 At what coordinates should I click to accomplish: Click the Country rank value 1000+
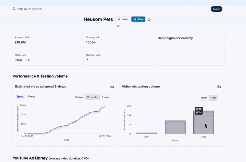[x=91, y=42]
